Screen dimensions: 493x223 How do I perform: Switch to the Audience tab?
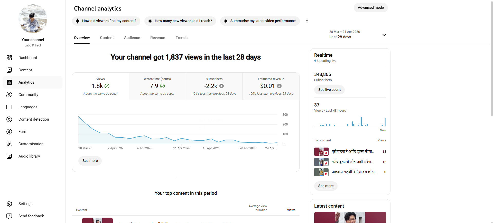click(132, 38)
